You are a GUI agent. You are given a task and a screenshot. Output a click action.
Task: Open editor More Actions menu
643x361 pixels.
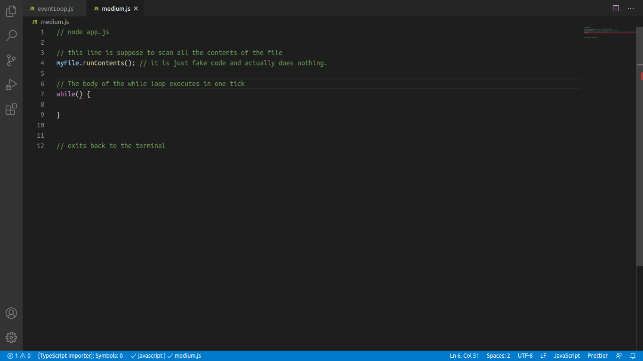631,8
